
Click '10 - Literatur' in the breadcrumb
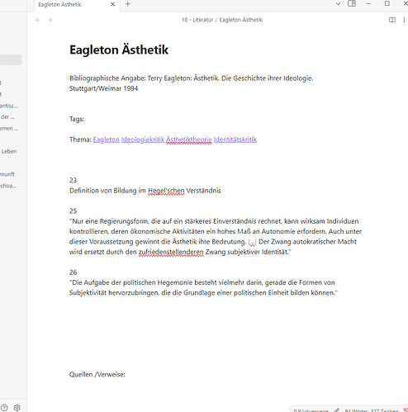coord(197,20)
